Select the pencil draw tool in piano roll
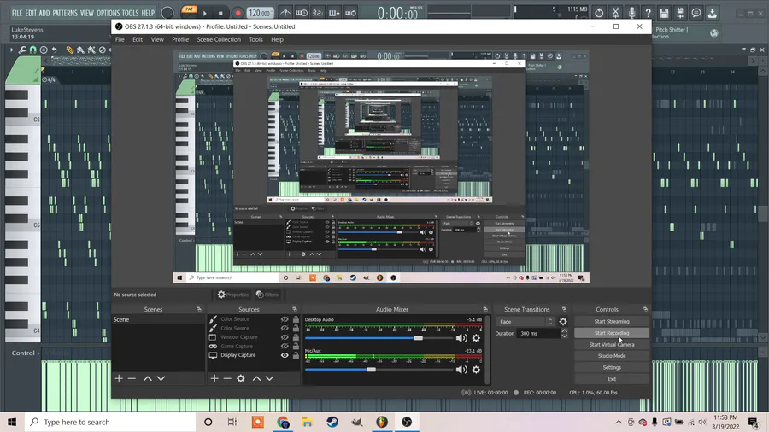This screenshot has height=432, width=769. point(70,50)
